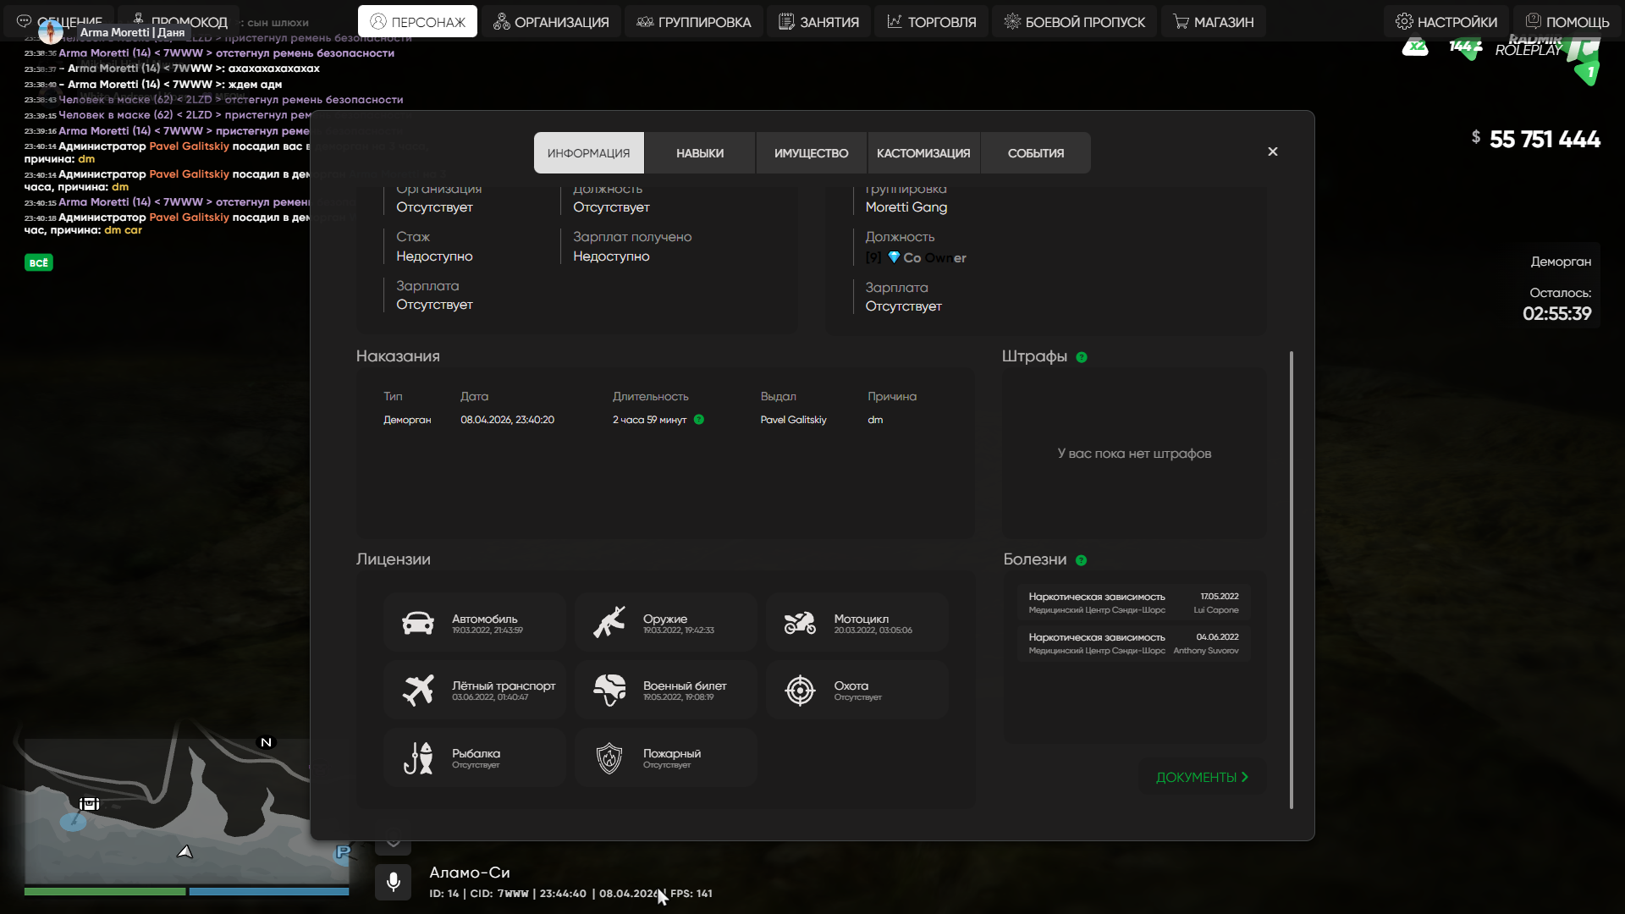Toggle the ВСЁ chat filter badge

pyautogui.click(x=39, y=263)
